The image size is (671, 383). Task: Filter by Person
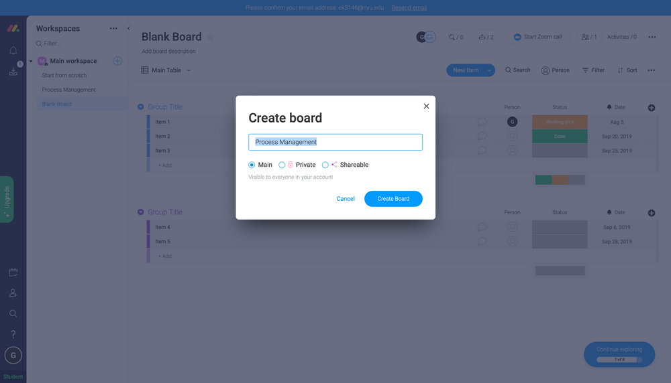555,70
